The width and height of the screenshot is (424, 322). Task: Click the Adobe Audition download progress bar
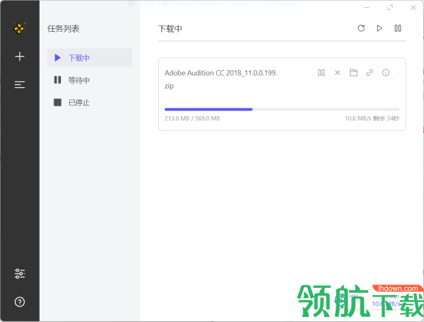coord(282,110)
